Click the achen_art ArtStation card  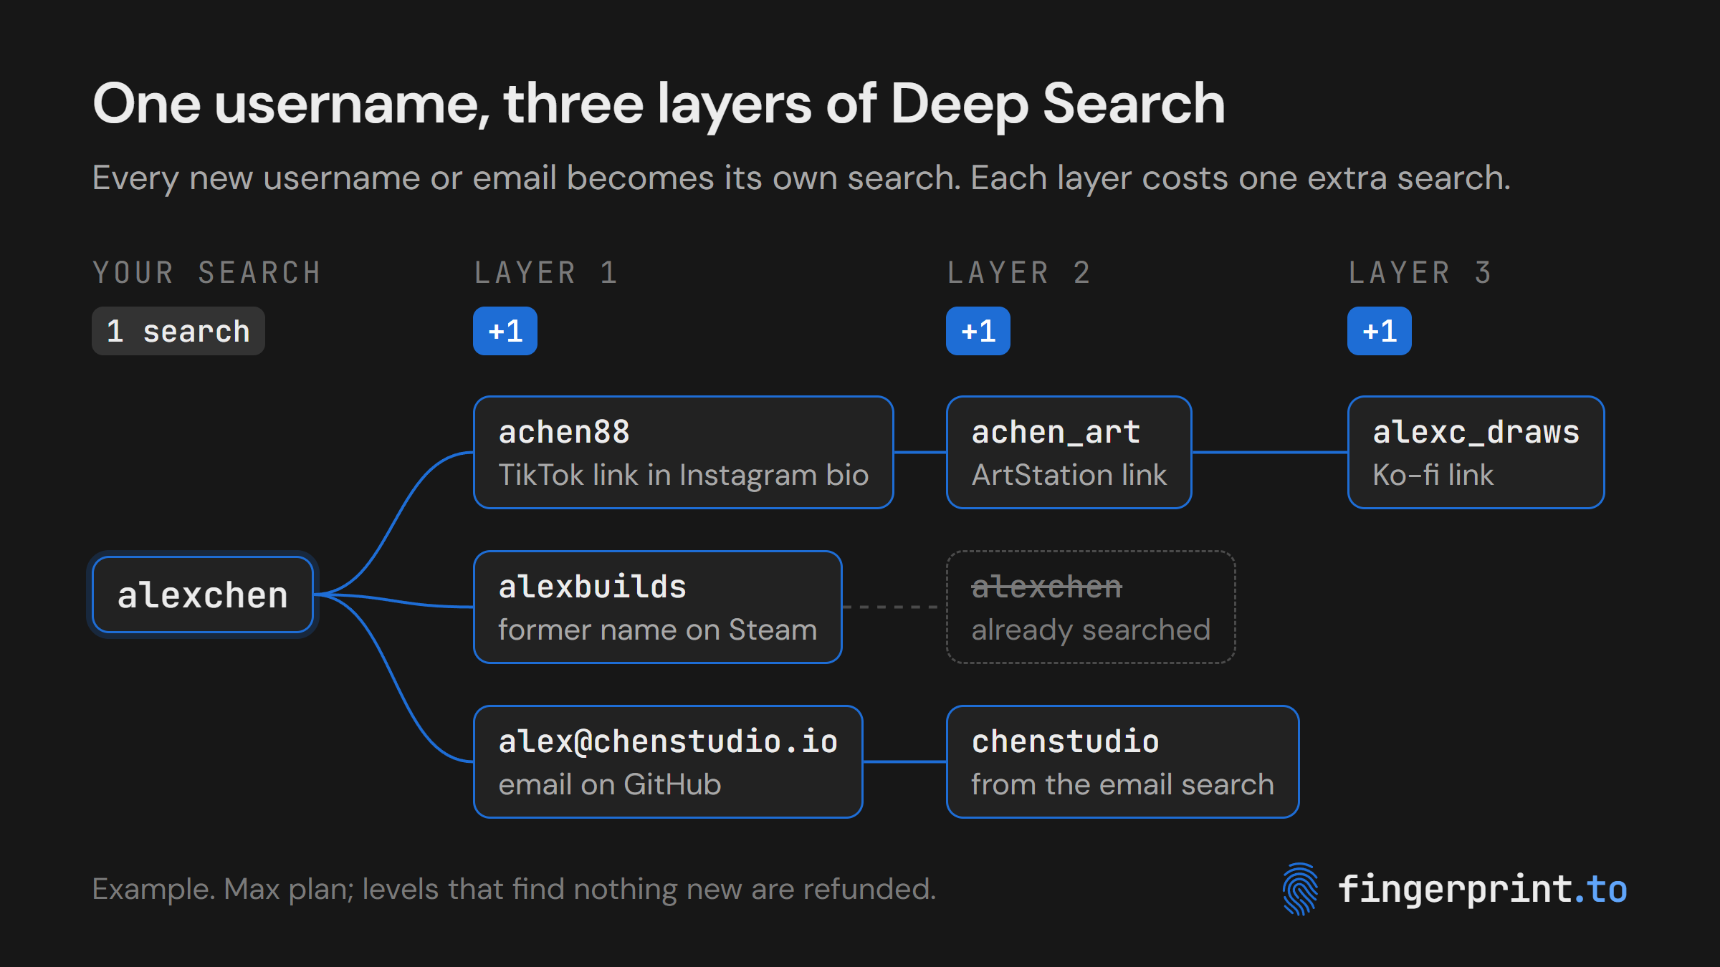(1069, 452)
